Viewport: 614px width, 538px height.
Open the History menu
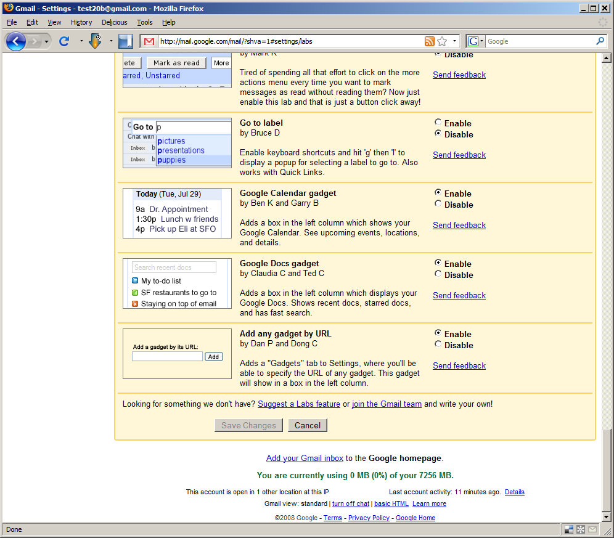click(81, 22)
